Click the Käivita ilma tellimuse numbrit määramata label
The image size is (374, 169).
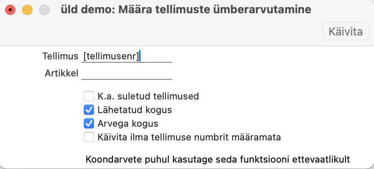189,137
